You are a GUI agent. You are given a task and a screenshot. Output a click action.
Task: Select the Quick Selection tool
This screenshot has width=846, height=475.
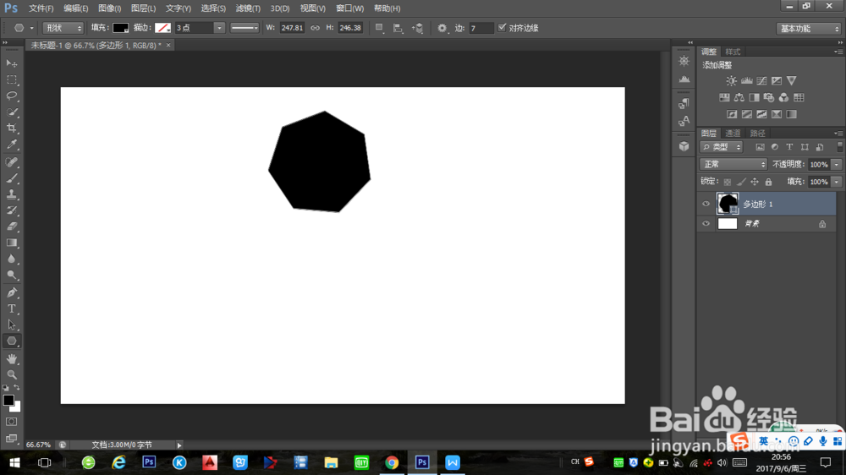coord(11,112)
